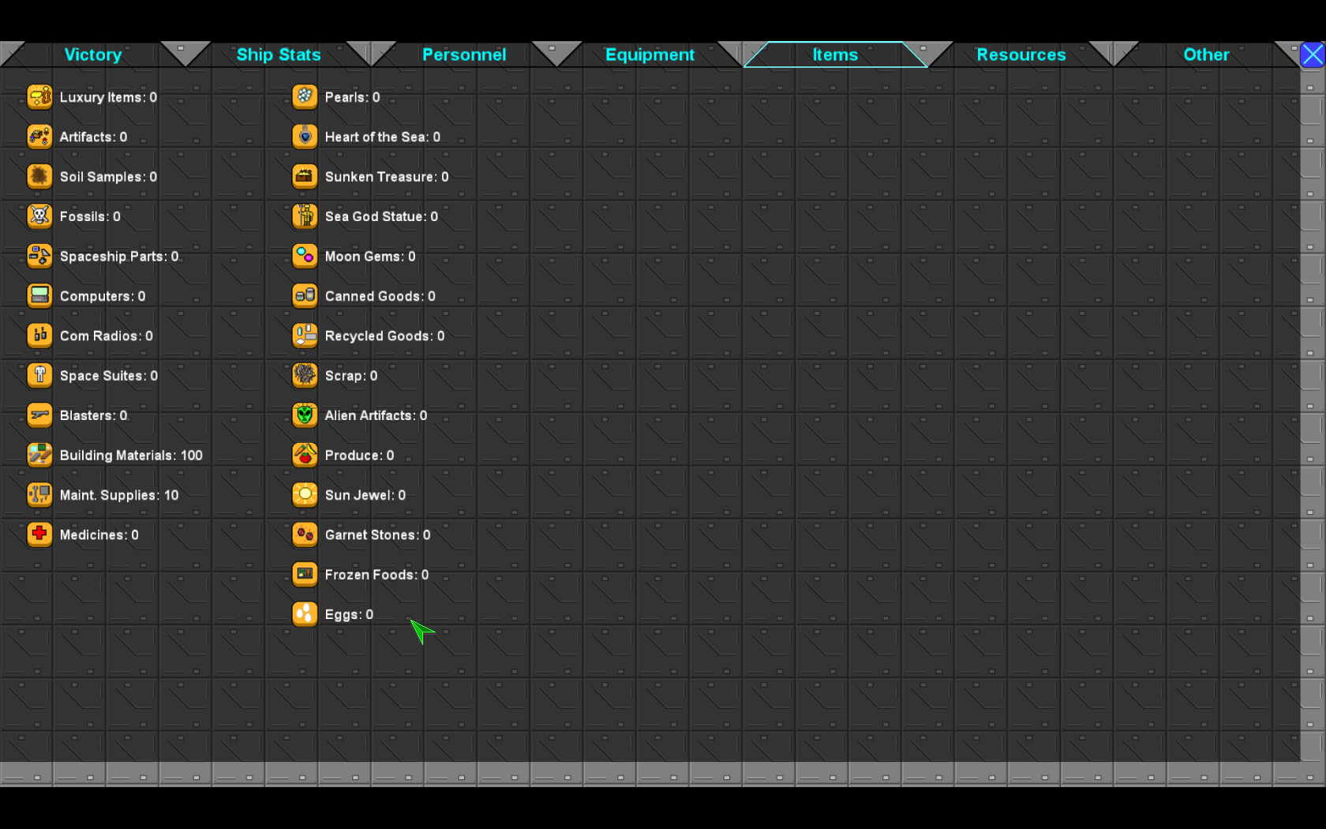Image resolution: width=1326 pixels, height=829 pixels.
Task: Select the Building Materials icon
Action: coord(39,455)
